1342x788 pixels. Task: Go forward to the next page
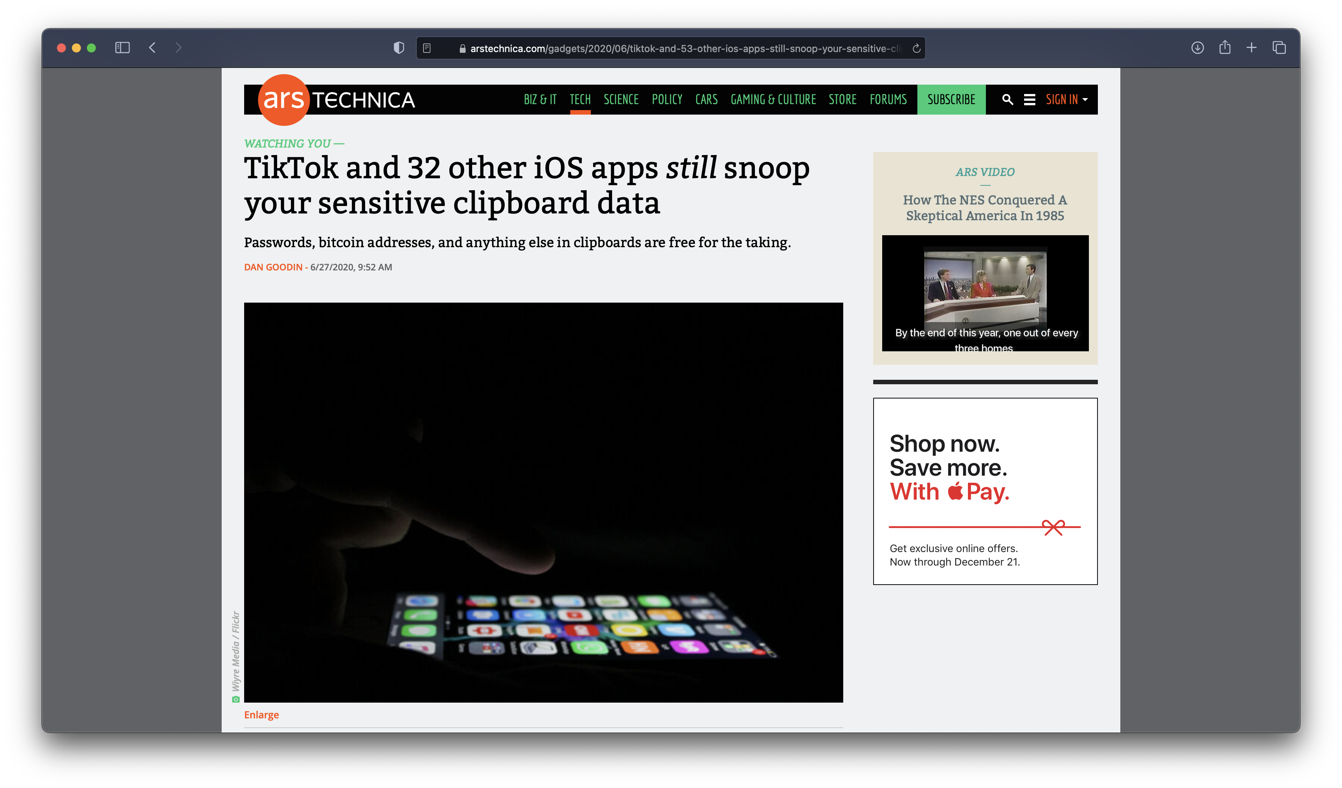point(178,48)
